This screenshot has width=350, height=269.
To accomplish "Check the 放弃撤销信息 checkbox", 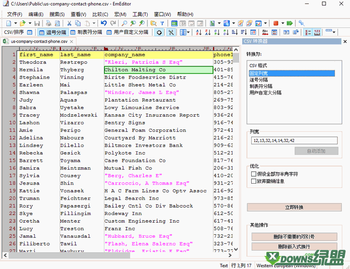I will (253, 181).
